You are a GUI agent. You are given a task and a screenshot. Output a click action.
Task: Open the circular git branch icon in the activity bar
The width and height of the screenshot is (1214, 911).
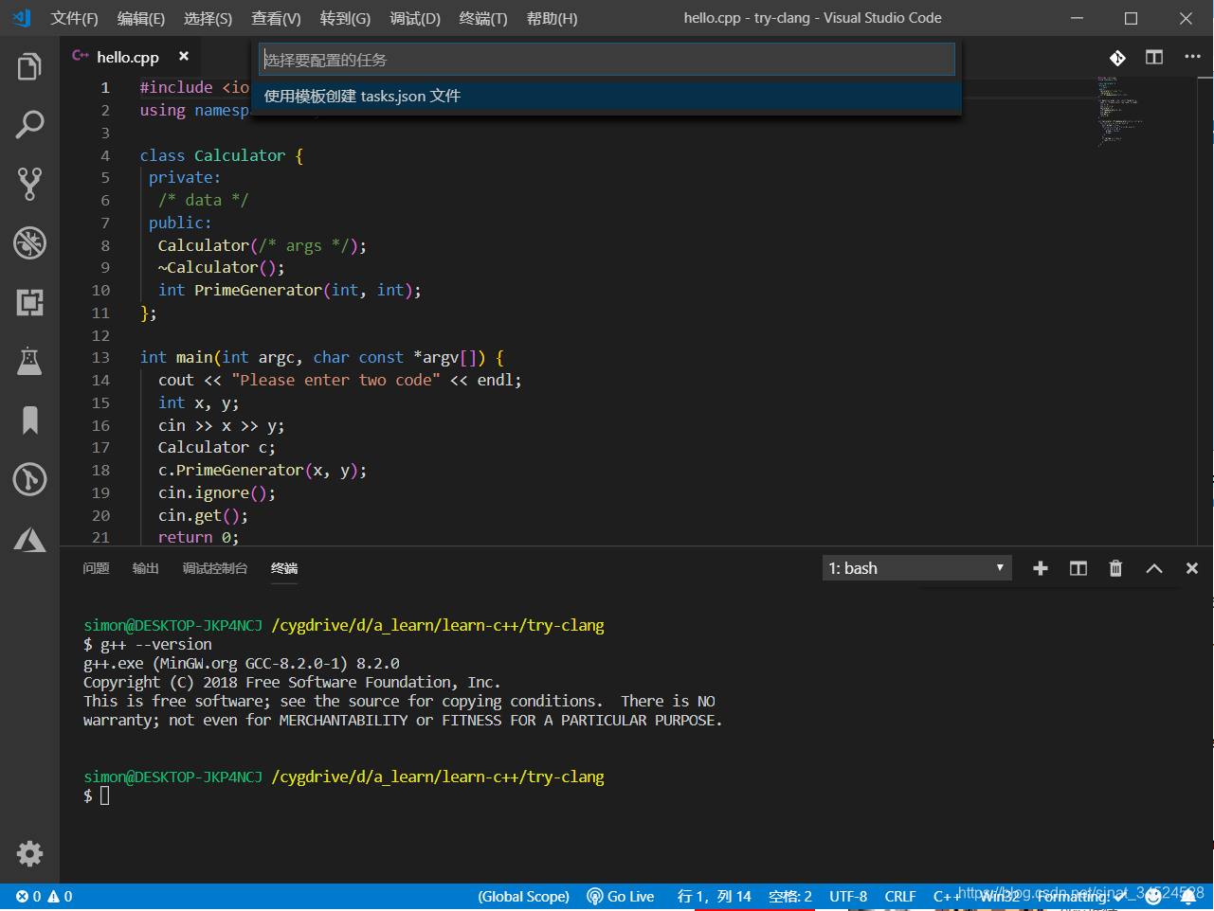click(29, 479)
